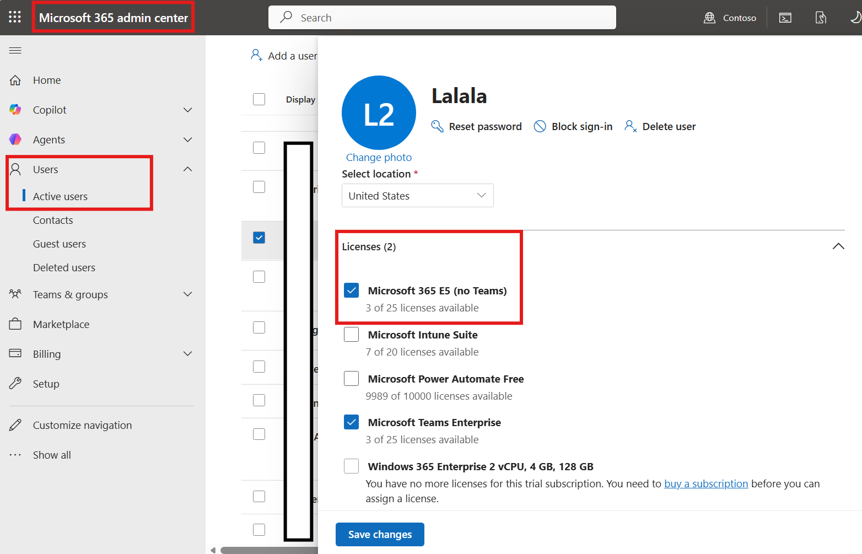Click the Lalala user name heading

pos(459,96)
